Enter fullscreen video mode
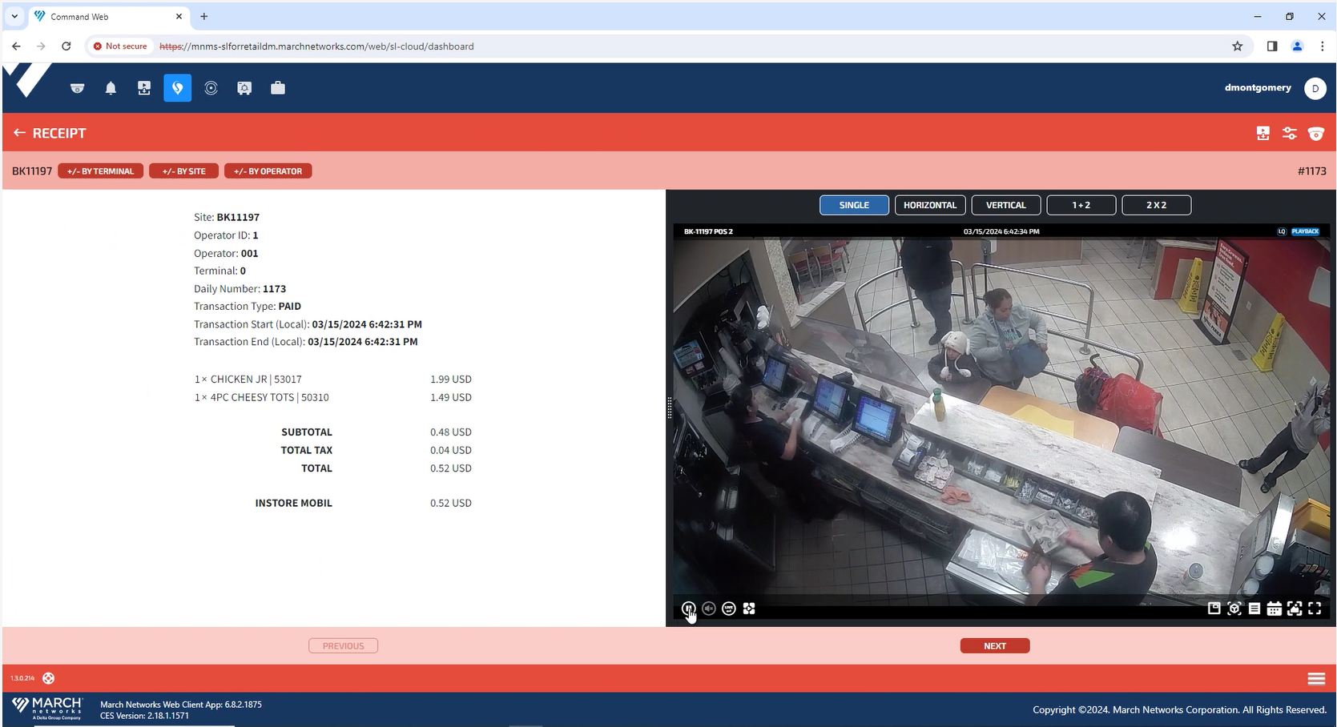1337x727 pixels. click(1315, 609)
